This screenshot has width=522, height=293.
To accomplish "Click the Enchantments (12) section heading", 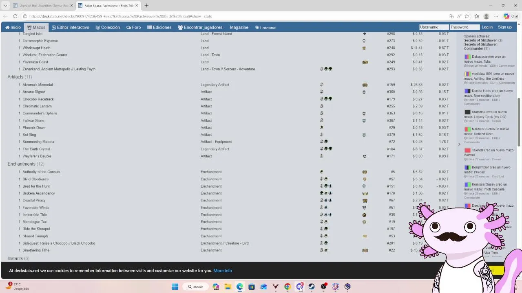I will tap(26, 164).
